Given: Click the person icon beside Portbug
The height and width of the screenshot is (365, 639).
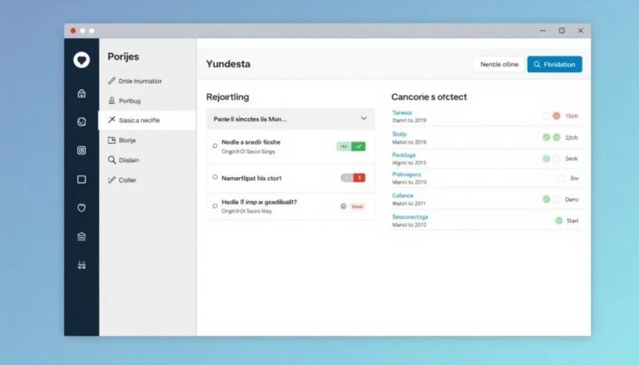Looking at the screenshot, I should coord(111,101).
